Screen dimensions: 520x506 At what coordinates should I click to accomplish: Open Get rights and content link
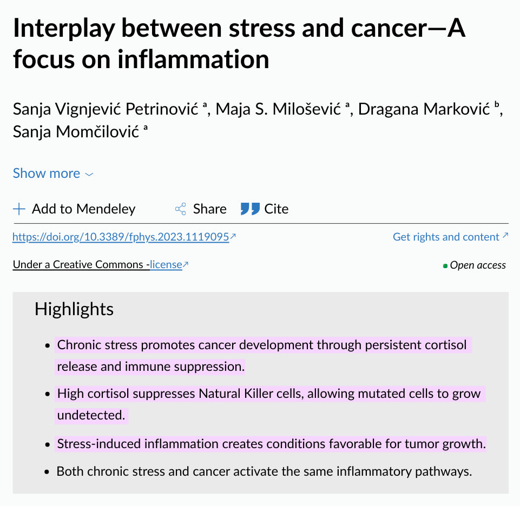coord(446,237)
